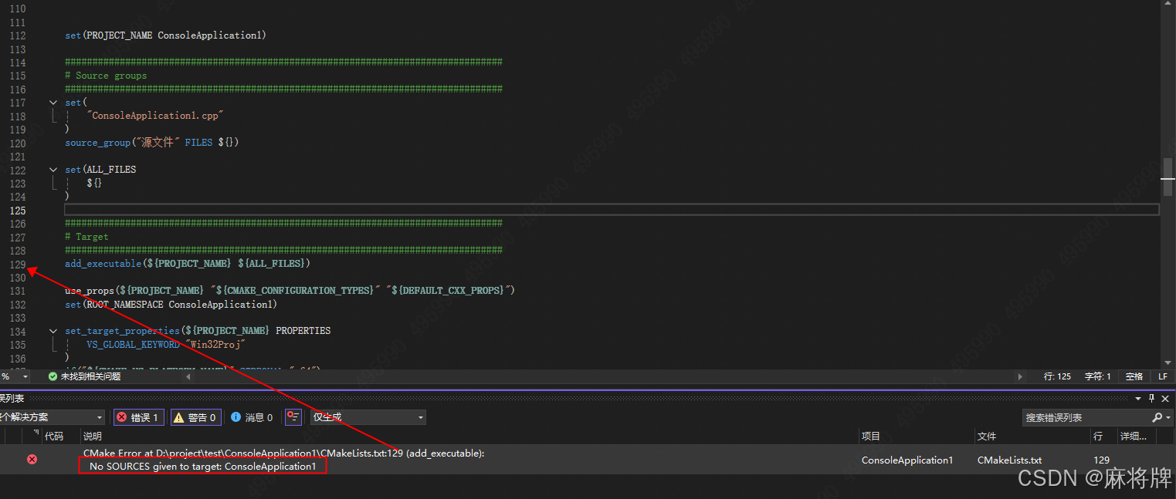Screen dimensions: 1176x499
Task: Toggle the 消息 0 messages filter
Action: pos(252,417)
